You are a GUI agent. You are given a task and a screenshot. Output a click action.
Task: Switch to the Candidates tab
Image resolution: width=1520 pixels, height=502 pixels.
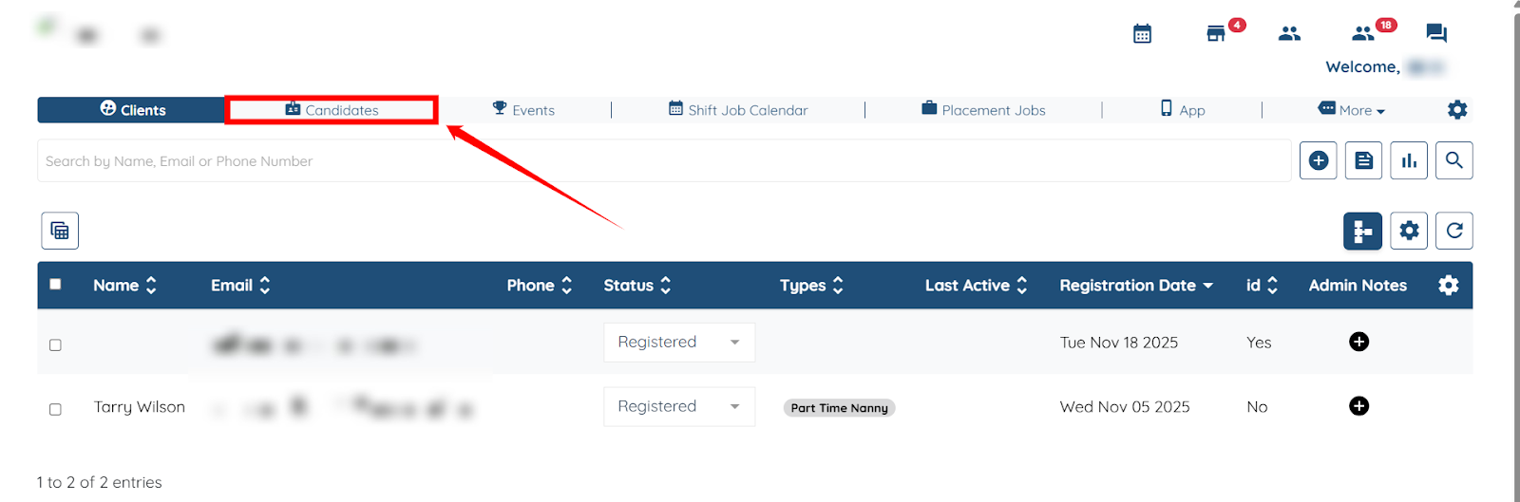coord(332,110)
